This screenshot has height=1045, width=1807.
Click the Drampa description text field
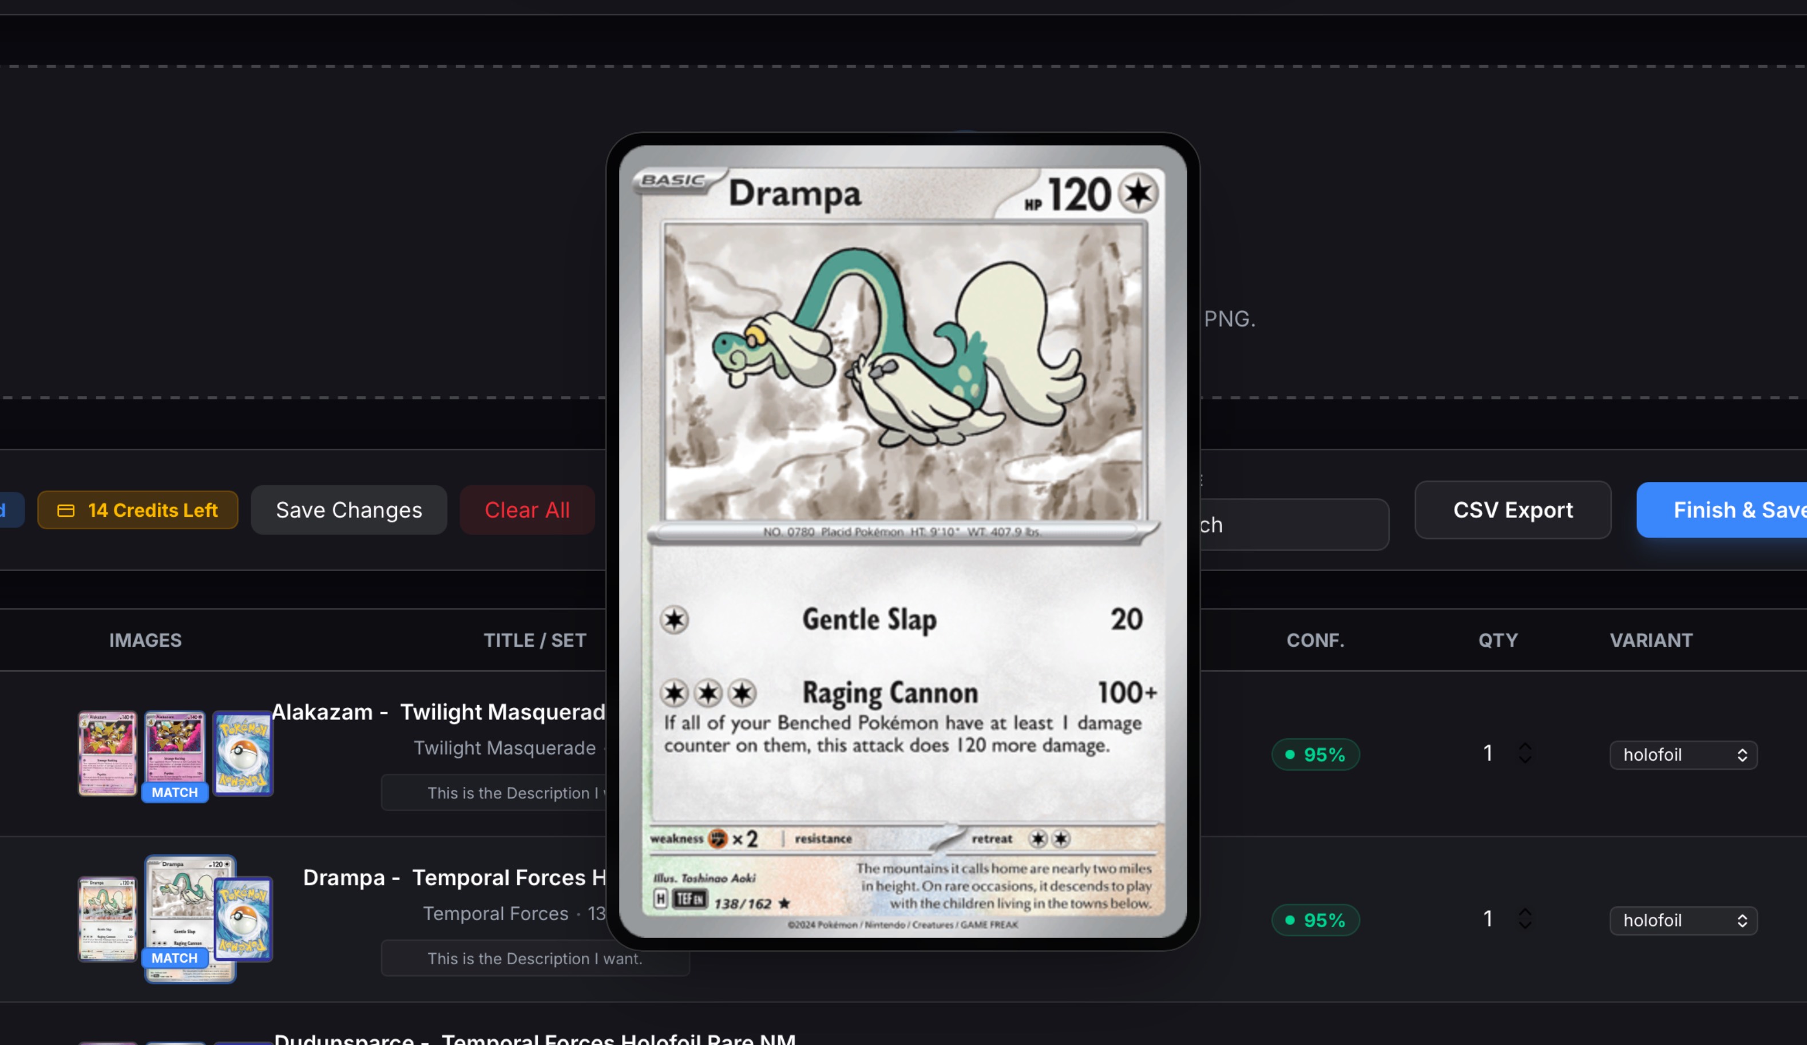coord(535,958)
